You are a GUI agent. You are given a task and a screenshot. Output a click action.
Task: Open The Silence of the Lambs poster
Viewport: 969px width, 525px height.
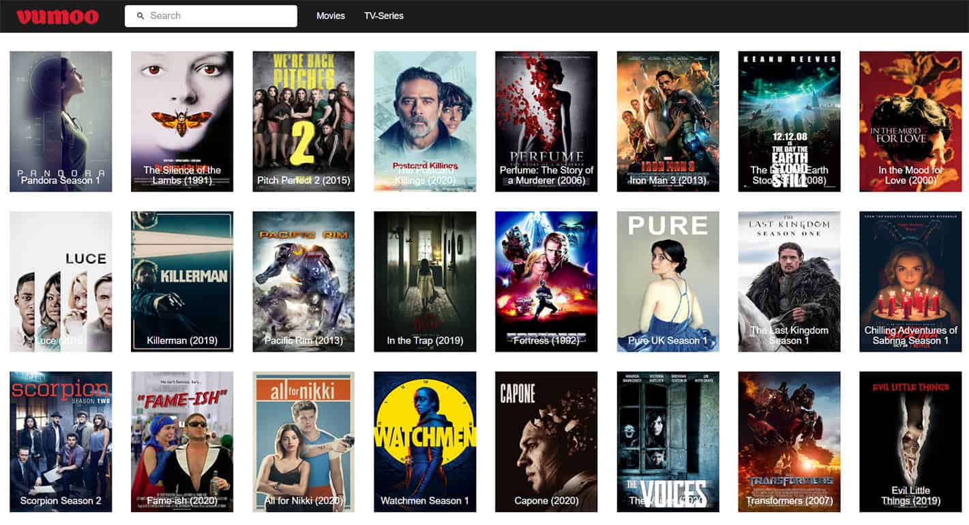(x=182, y=121)
